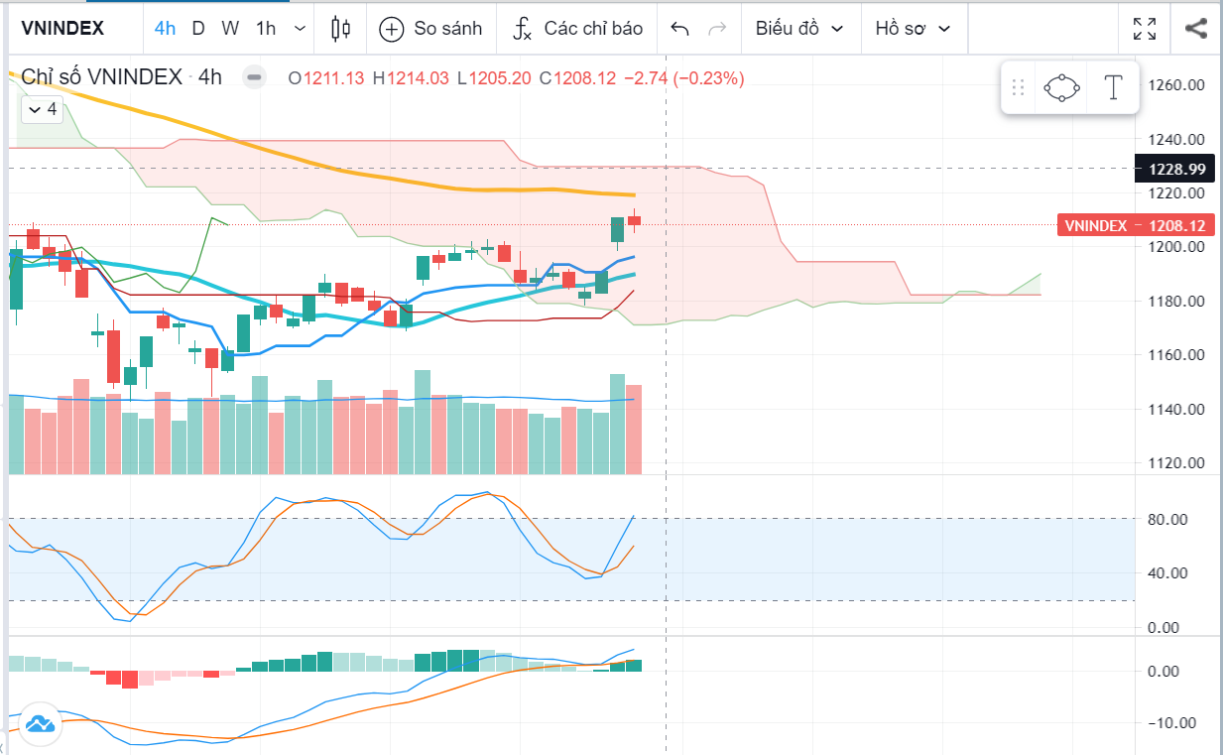
Task: Open the Biểu đồ dropdown menu
Action: click(799, 29)
